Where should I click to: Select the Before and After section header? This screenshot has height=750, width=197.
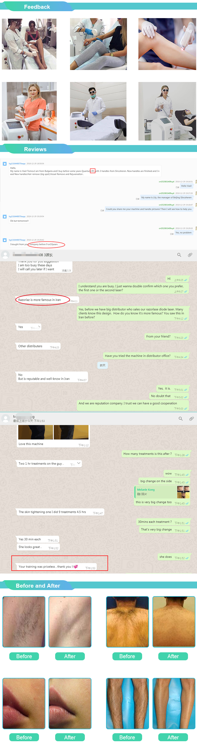38,586
